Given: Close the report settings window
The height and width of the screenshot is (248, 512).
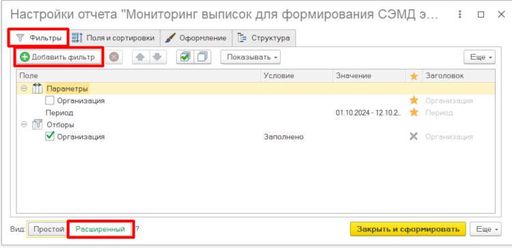Looking at the screenshot, I should [501, 14].
